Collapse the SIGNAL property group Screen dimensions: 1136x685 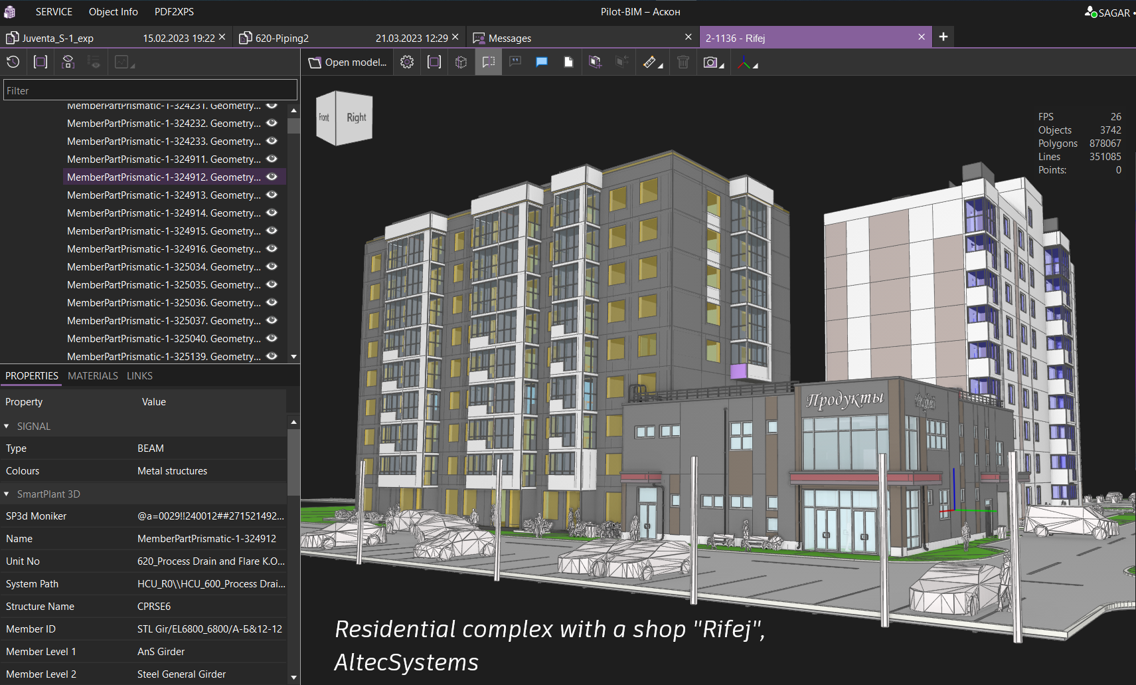(7, 427)
